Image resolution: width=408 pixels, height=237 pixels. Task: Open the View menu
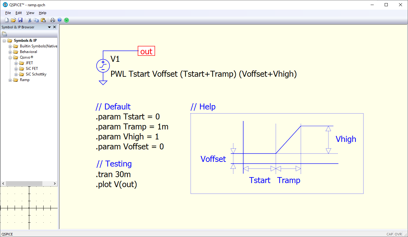pyautogui.click(x=30, y=13)
